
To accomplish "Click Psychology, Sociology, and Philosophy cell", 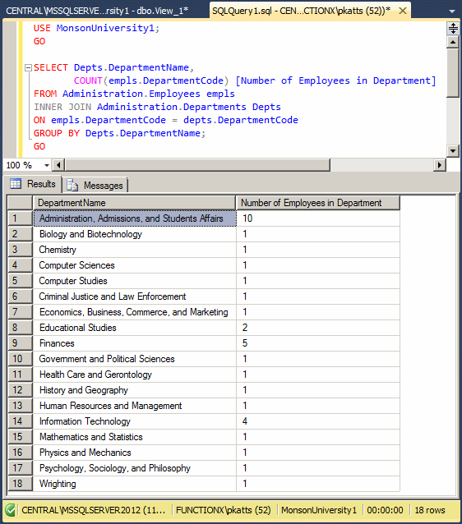I will click(x=135, y=468).
